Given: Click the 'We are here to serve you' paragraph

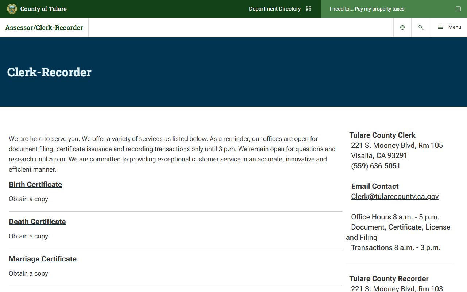Looking at the screenshot, I should tap(172, 154).
